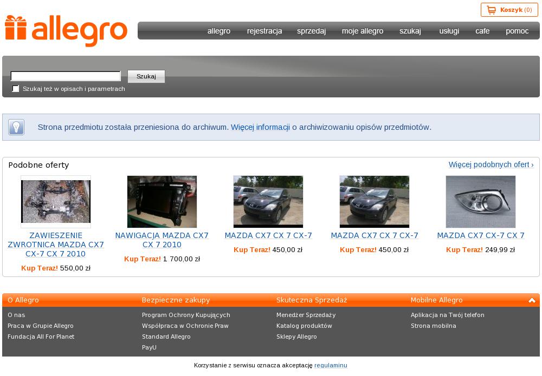Open ZAWIESZENIE ZWROTNICA MAZDA CX7 offer

click(x=56, y=245)
